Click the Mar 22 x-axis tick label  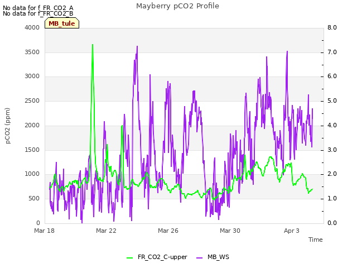[106, 231]
